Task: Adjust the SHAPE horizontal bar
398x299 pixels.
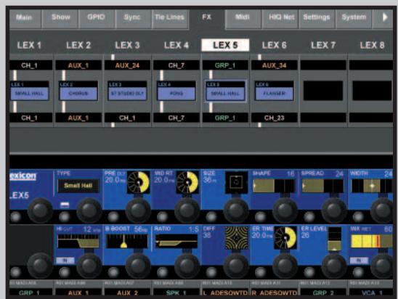Action: click(274, 186)
